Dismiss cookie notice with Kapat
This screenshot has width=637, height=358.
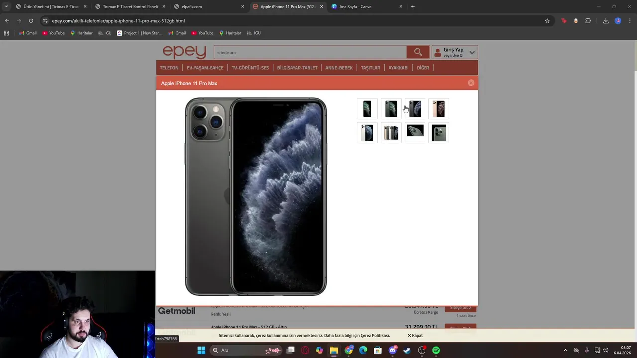click(x=415, y=335)
